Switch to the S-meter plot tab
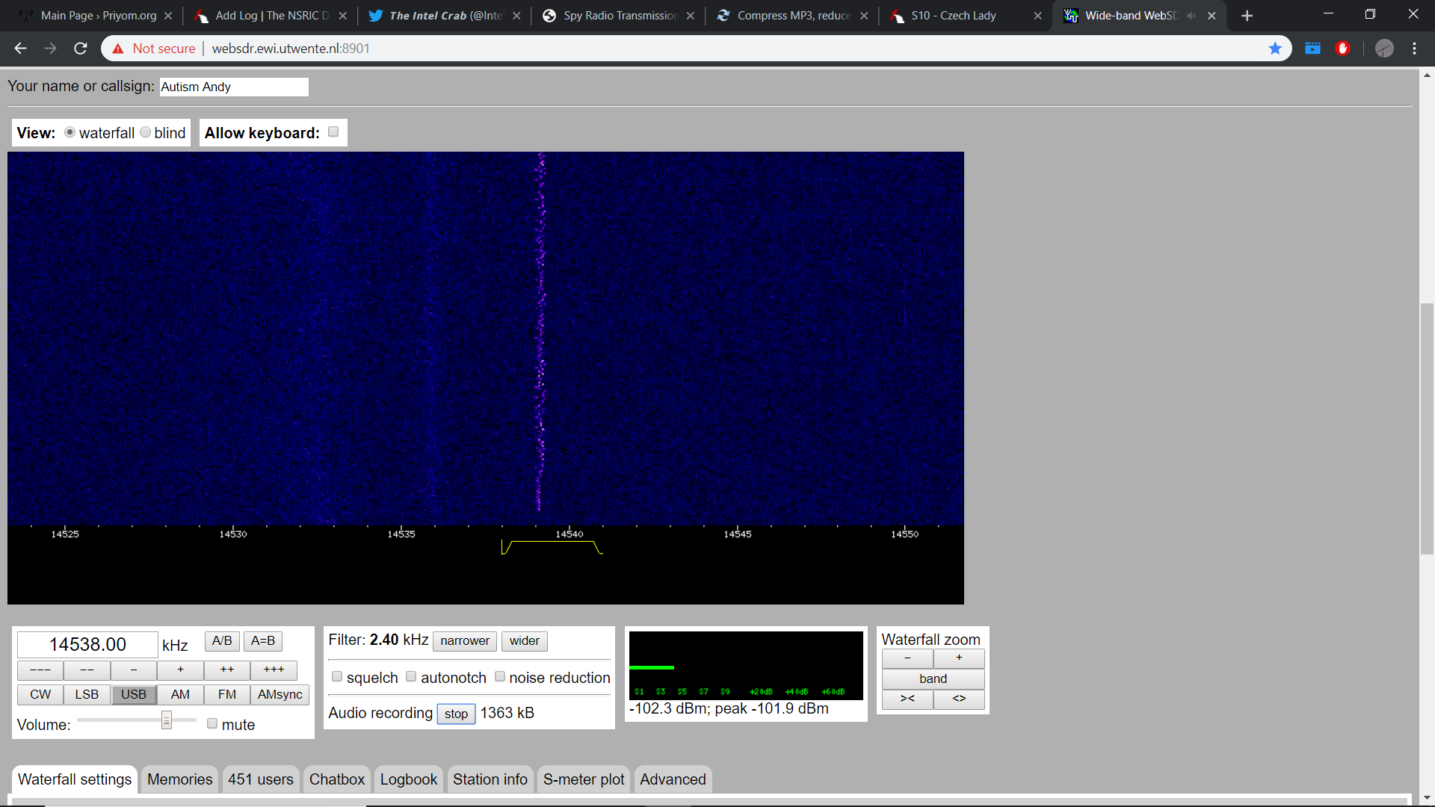 (x=583, y=779)
